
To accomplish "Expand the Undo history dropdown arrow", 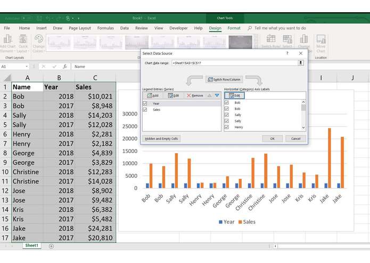I will [52, 19].
